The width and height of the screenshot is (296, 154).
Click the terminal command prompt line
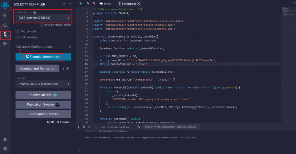[186, 151]
